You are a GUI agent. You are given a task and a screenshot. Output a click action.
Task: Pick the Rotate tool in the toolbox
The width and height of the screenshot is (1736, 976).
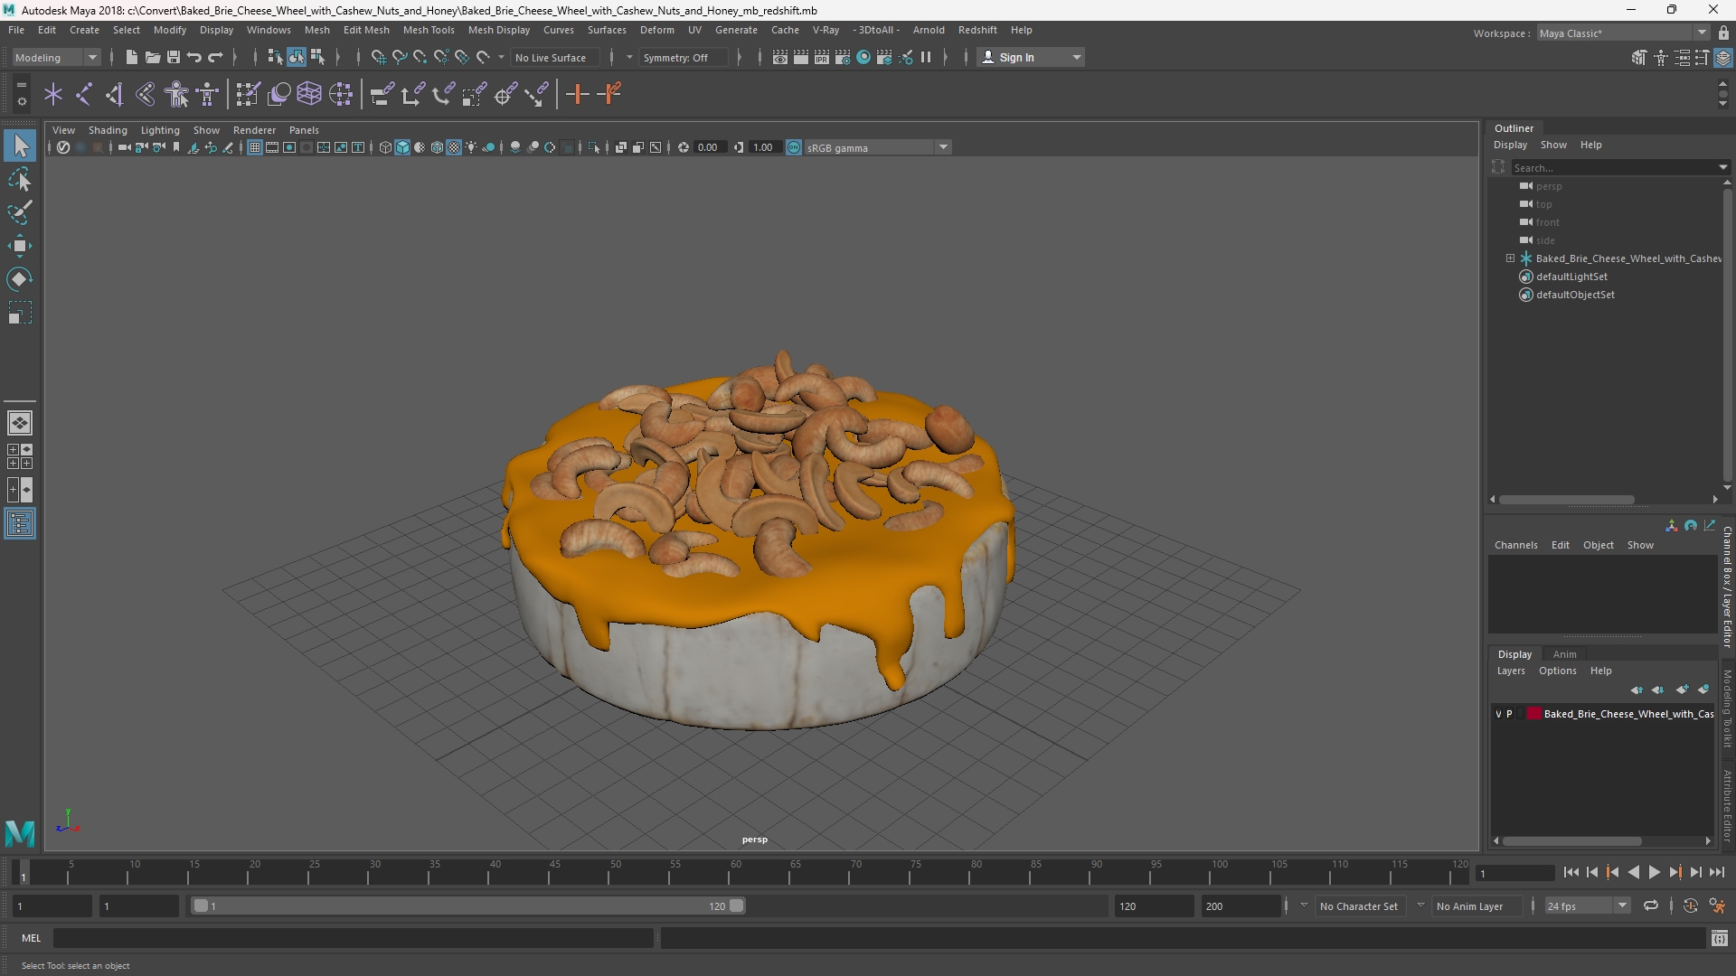point(20,279)
